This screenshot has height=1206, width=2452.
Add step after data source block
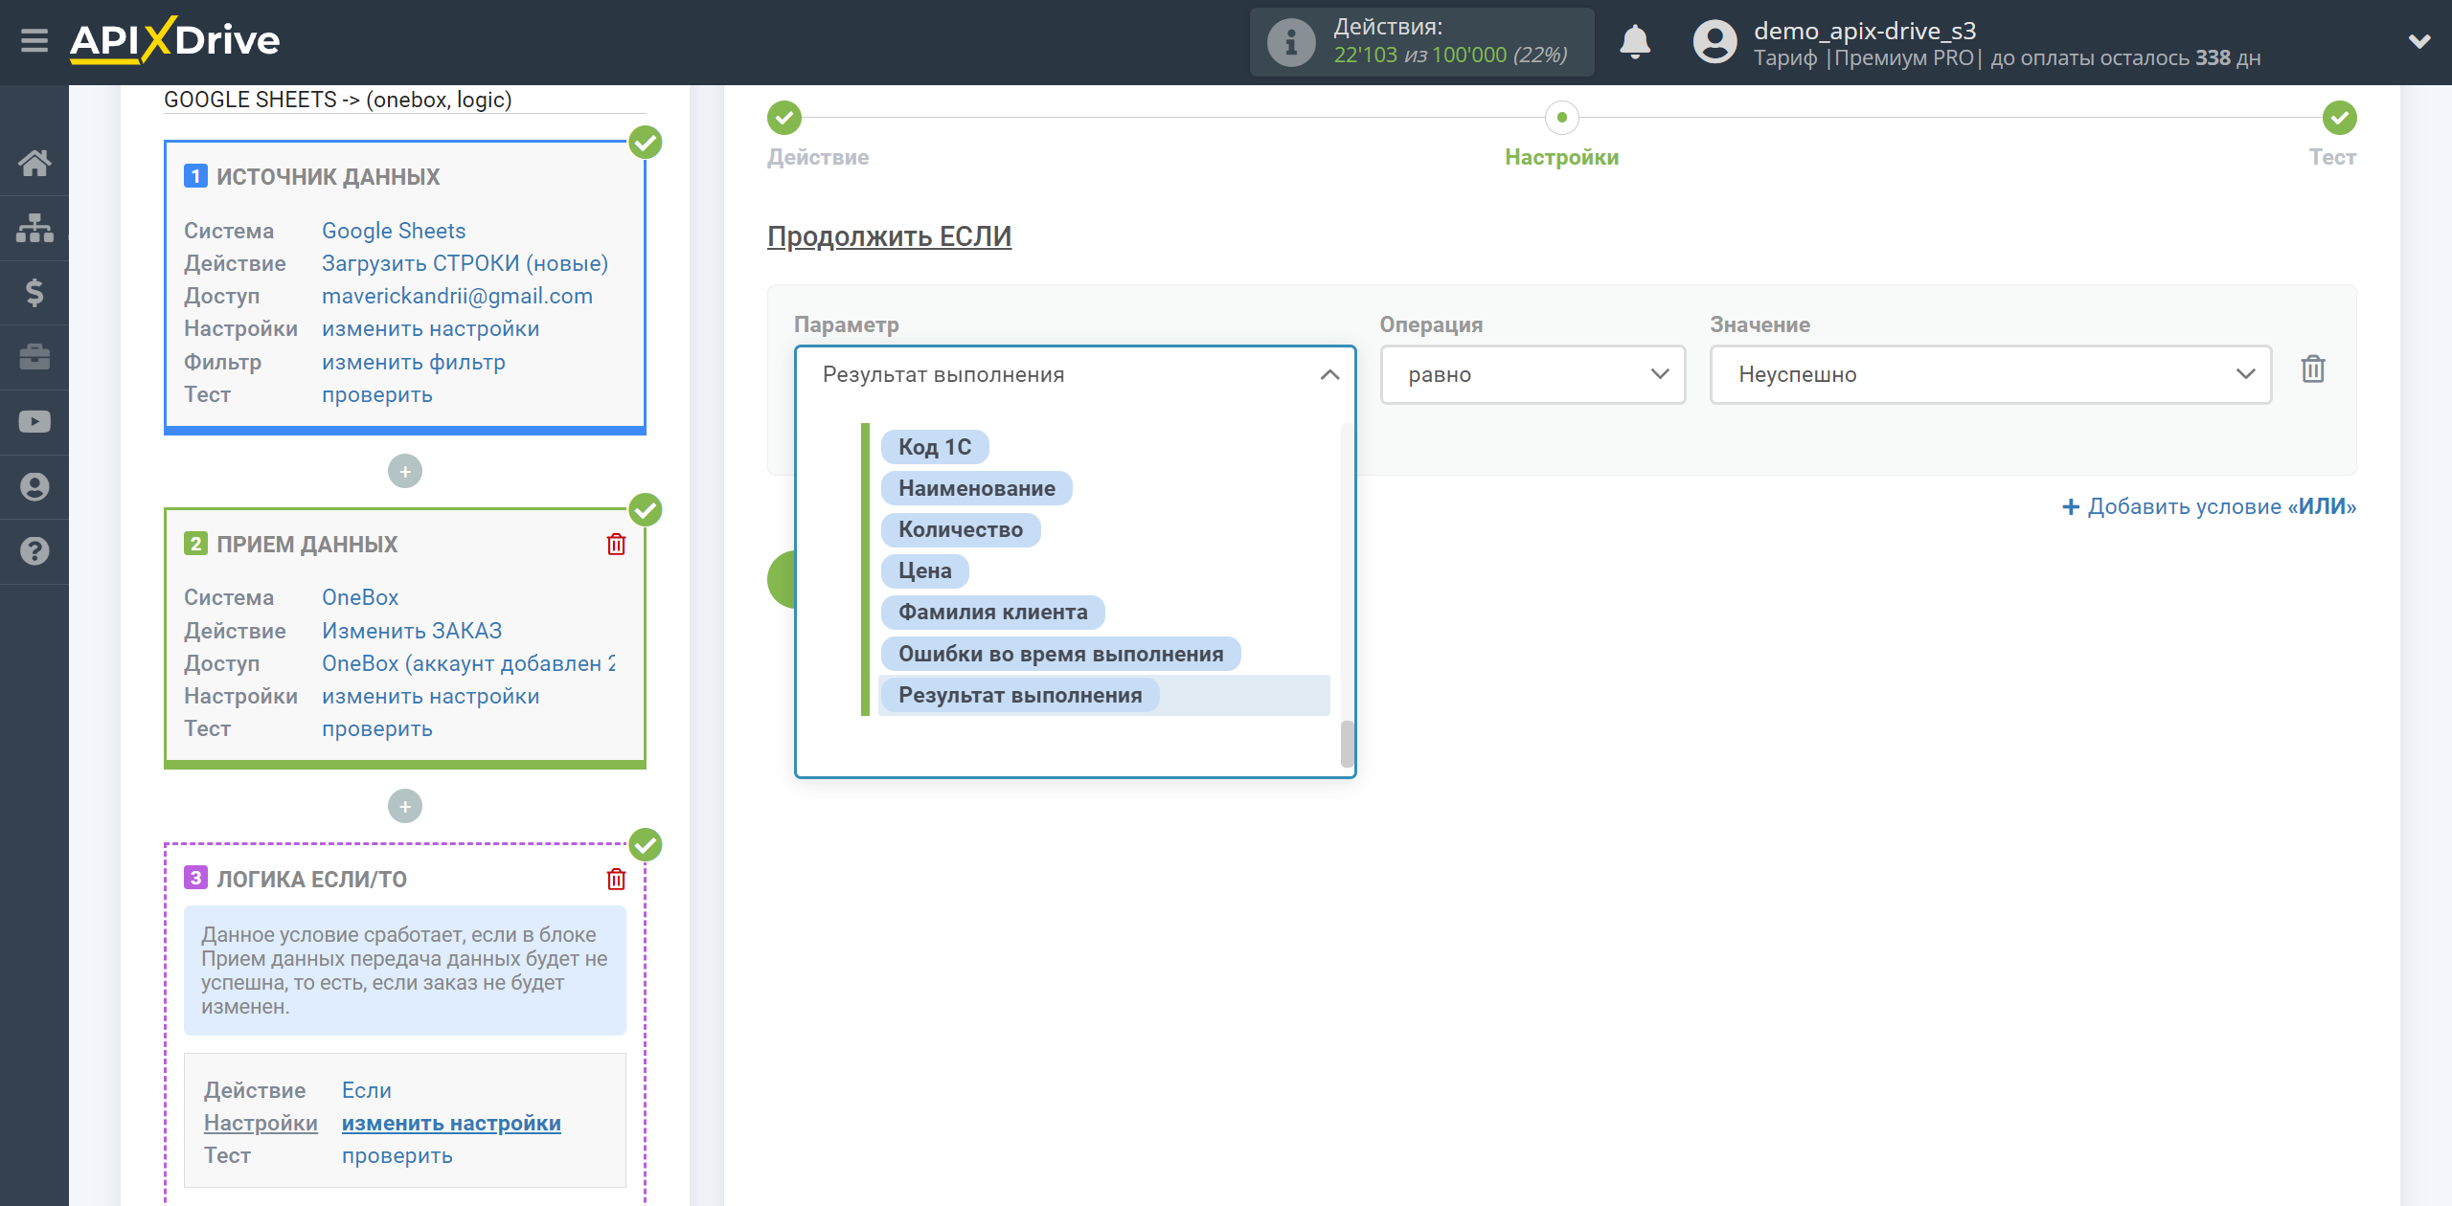click(x=405, y=471)
